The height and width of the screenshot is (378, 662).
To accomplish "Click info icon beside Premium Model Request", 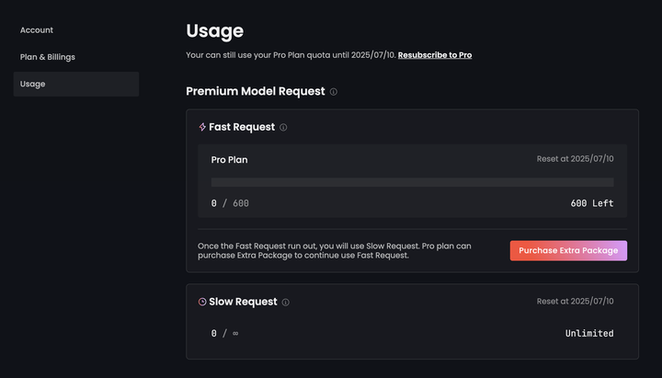I will coord(334,92).
